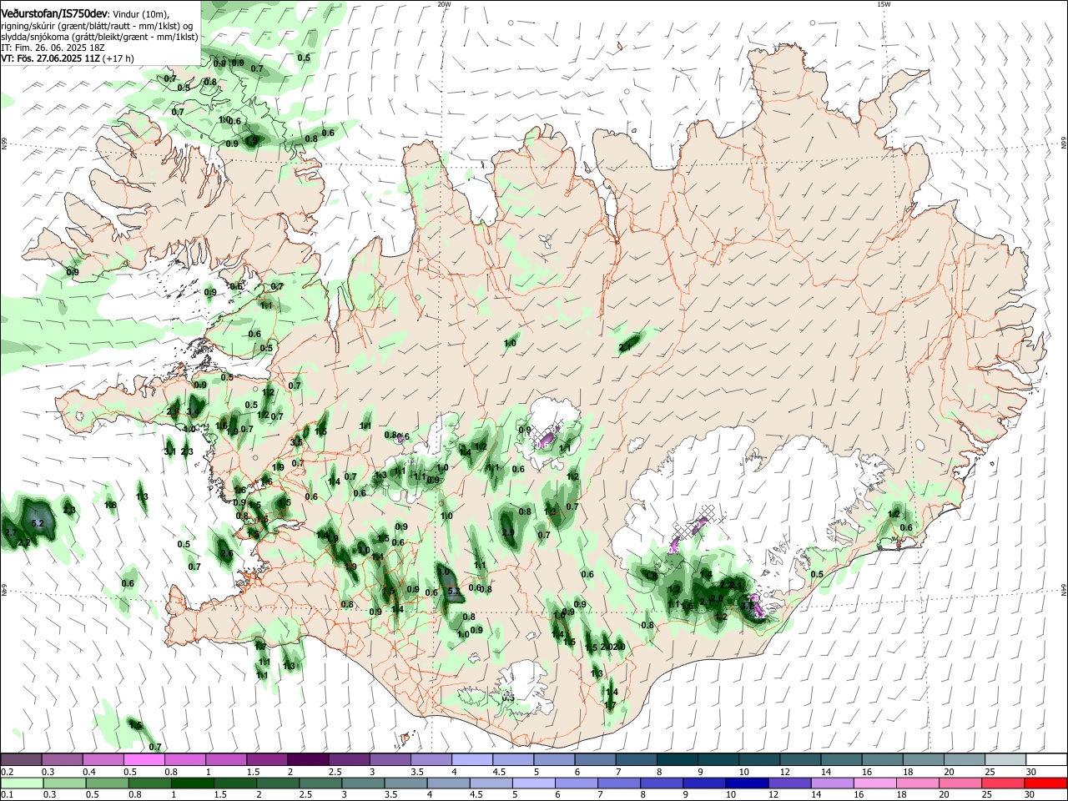Click the VT: Fös. 27.06.2025 11Z (+17 h) line
Viewport: 1068px width, 801px height.
(x=68, y=58)
